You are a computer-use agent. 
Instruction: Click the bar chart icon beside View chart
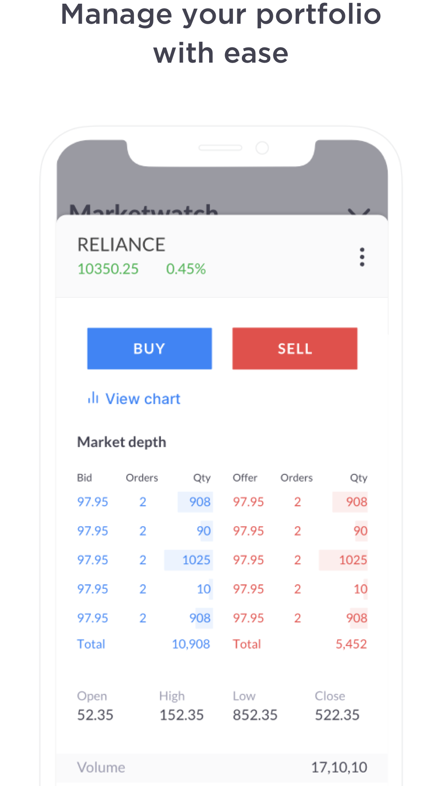click(x=93, y=398)
